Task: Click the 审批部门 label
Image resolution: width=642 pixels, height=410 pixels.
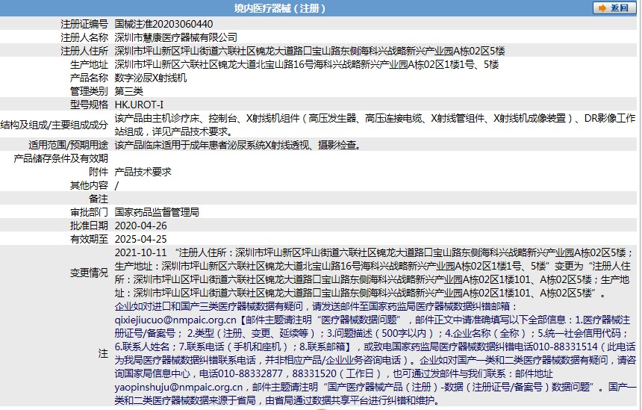Action: point(90,212)
